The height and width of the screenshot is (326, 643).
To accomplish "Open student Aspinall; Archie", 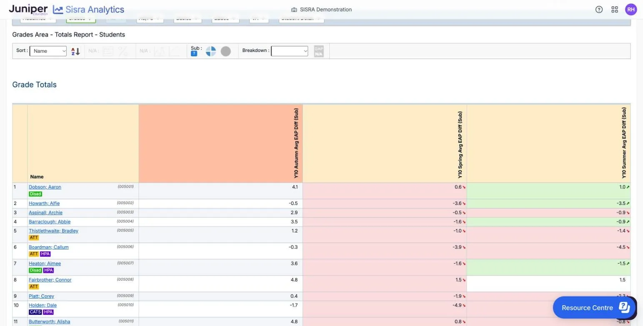I will 45,212.
